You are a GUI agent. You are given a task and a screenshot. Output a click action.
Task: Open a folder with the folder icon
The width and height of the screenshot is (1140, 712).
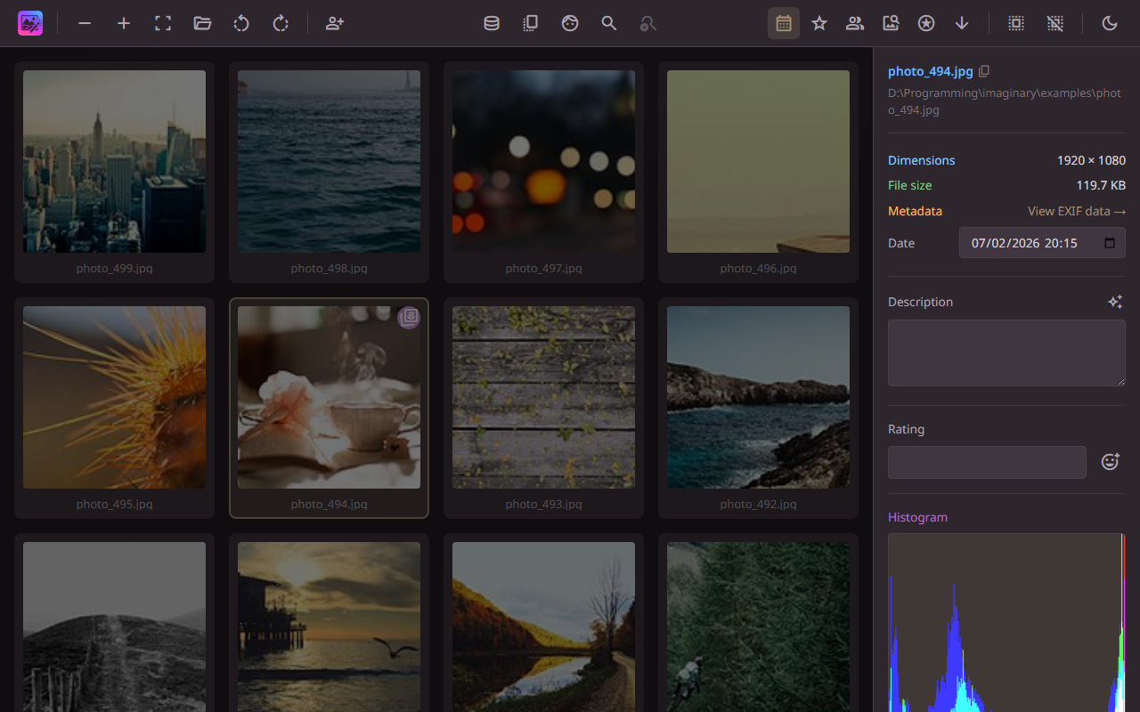(202, 23)
